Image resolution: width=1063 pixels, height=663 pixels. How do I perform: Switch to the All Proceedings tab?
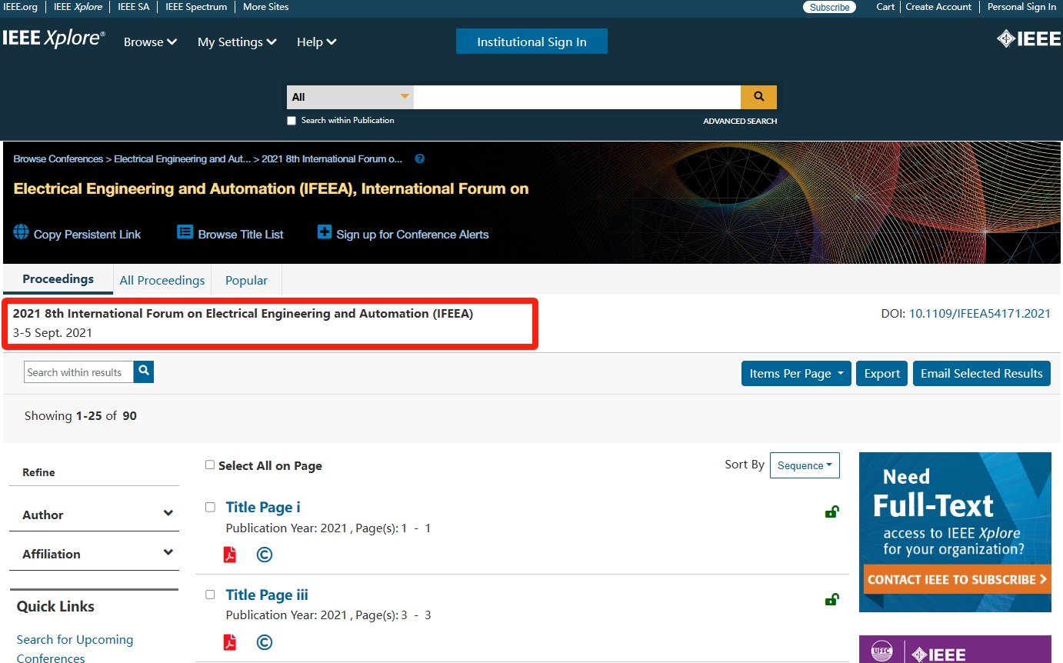pos(162,280)
